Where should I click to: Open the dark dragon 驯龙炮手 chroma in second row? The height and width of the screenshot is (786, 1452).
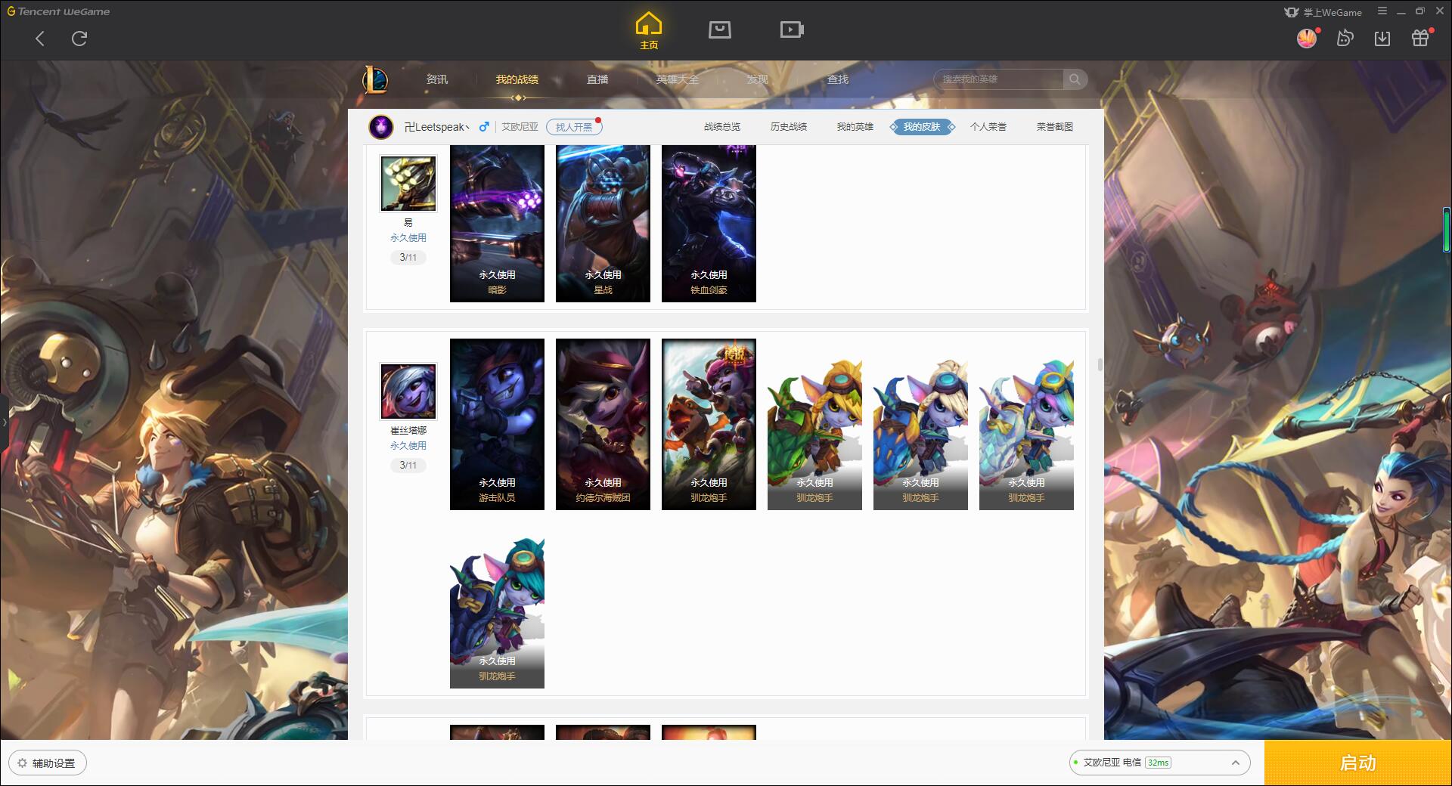[497, 612]
